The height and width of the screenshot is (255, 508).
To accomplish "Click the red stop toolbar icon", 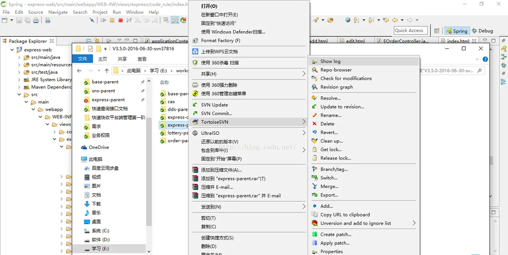I will tap(121, 20).
